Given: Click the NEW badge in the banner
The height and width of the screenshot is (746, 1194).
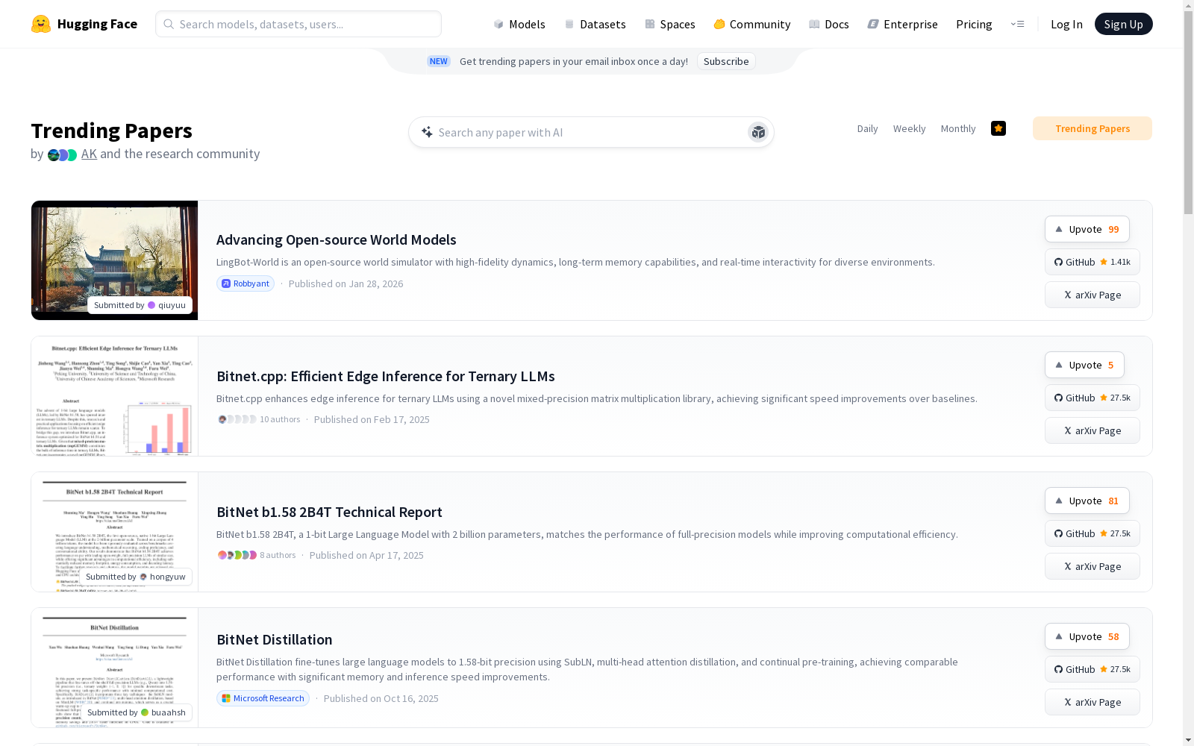Looking at the screenshot, I should 439,61.
